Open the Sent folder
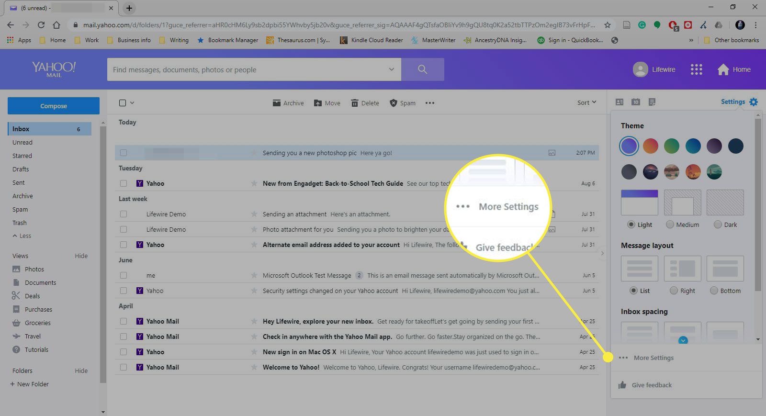 tap(19, 182)
